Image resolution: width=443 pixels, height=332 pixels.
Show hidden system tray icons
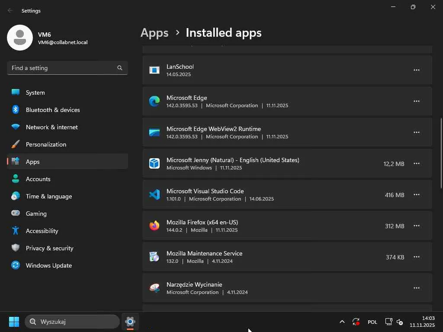pyautogui.click(x=342, y=322)
